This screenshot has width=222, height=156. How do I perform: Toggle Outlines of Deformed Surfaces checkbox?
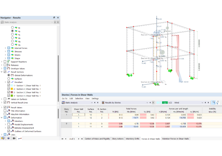(x=9, y=131)
